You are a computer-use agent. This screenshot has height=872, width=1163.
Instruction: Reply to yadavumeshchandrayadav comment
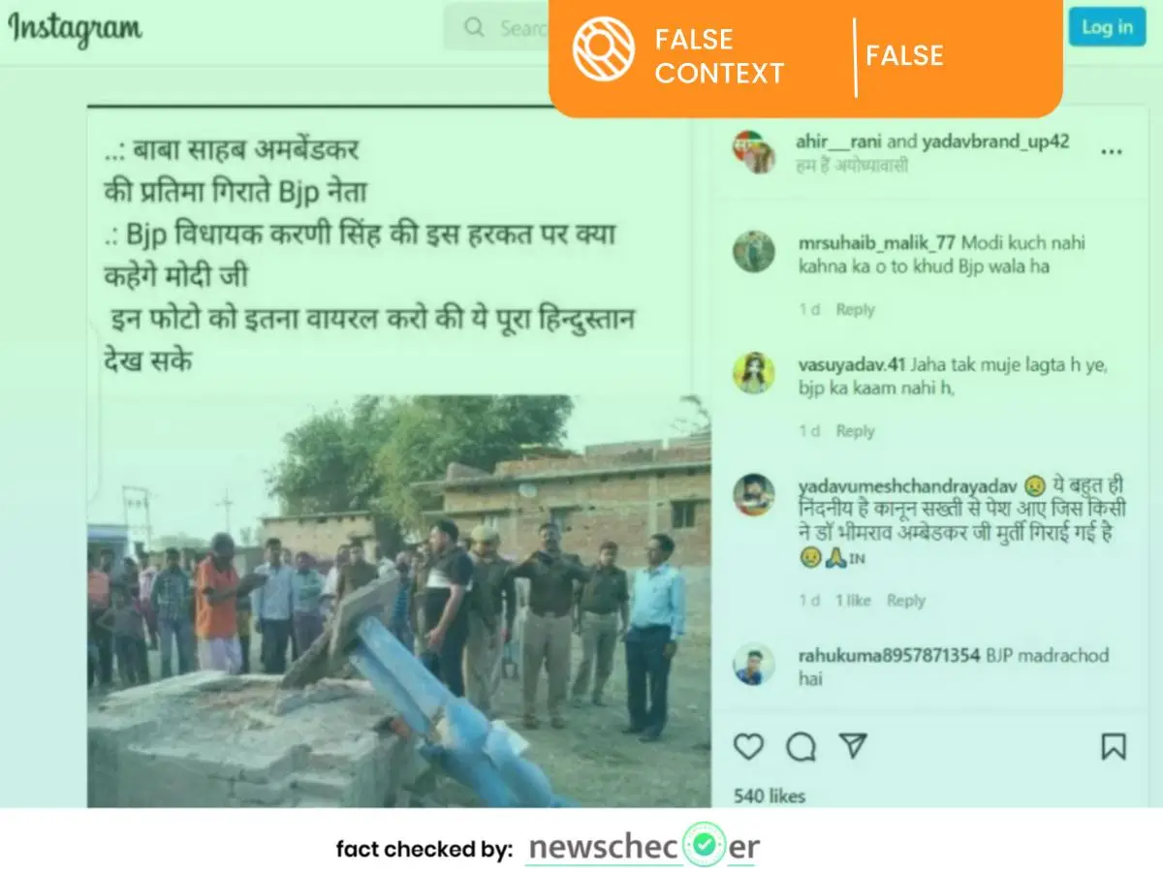click(x=906, y=601)
